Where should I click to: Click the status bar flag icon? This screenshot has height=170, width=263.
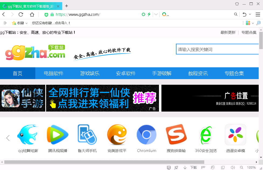[203, 168]
